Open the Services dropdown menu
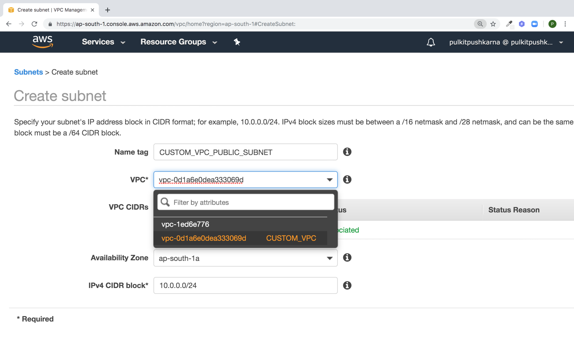Screen dimensions: 574x359 [x=103, y=42]
